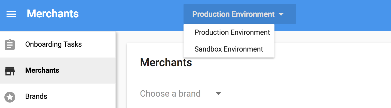391x108 pixels.
Task: Select Sandbox Environment from the dropdown list
Action: [x=229, y=49]
